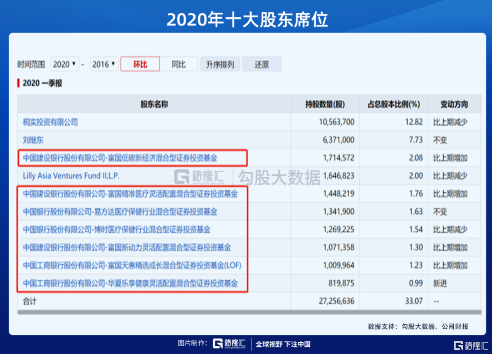Image resolution: width=492 pixels, height=354 pixels.
Task: Click the 数据支持 data source credit text
Action: pos(418,327)
